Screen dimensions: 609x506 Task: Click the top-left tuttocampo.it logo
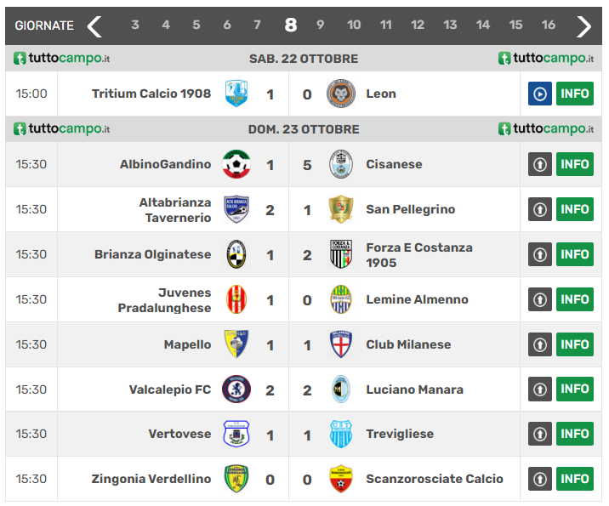(x=62, y=59)
